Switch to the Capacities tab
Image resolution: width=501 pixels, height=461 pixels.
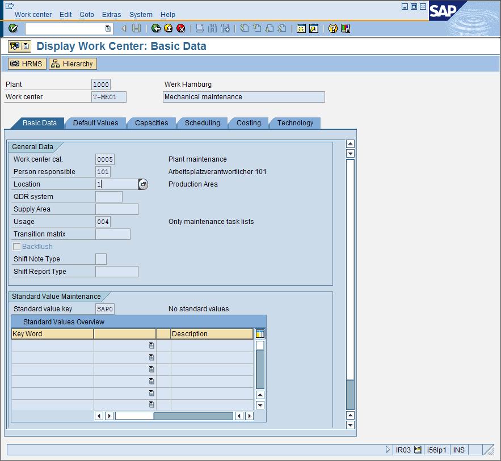coord(151,123)
